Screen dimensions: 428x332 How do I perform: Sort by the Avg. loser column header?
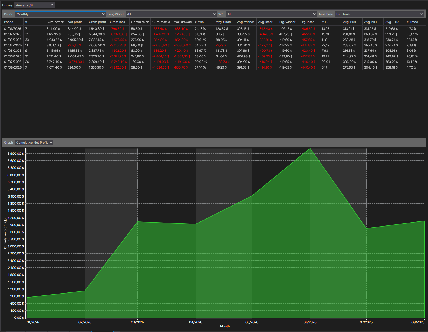point(267,22)
